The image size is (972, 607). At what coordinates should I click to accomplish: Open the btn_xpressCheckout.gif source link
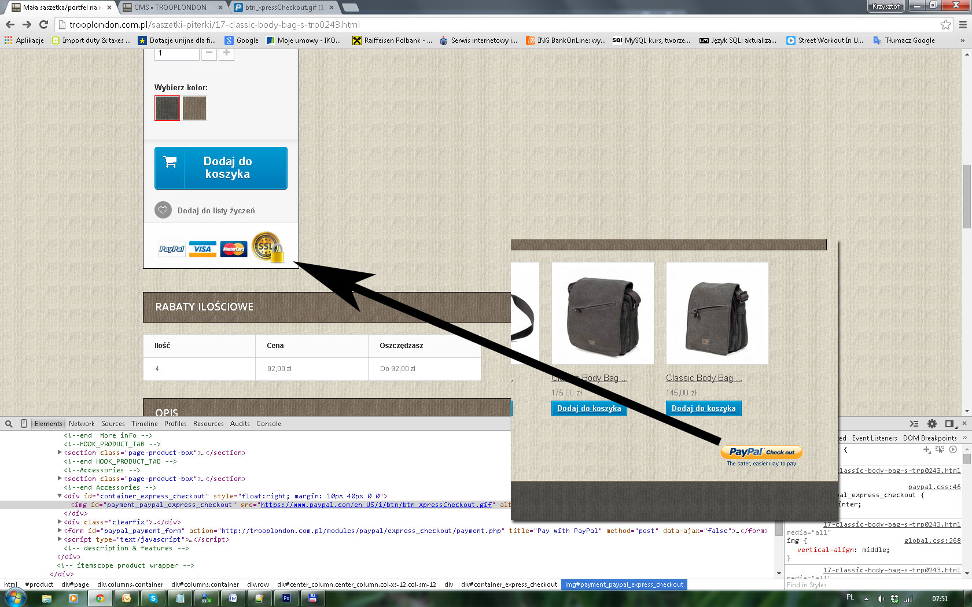click(377, 505)
